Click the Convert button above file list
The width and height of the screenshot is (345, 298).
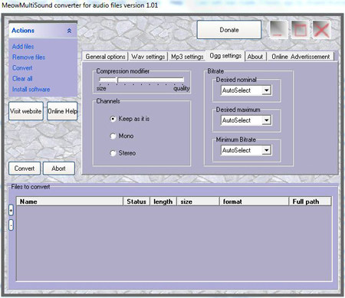(x=25, y=169)
